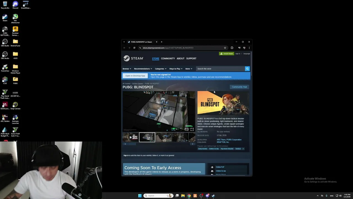
Task: Expand more tags with the plus button
Action: click(x=243, y=149)
